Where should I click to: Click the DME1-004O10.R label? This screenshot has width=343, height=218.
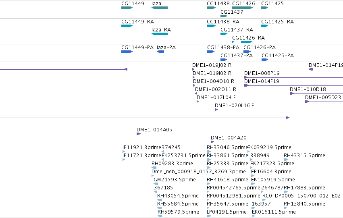pyautogui.click(x=214, y=81)
